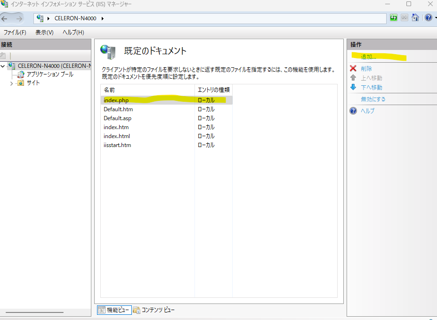
Task: Click horizontal scrollbar in connections panel
Action: point(35,312)
